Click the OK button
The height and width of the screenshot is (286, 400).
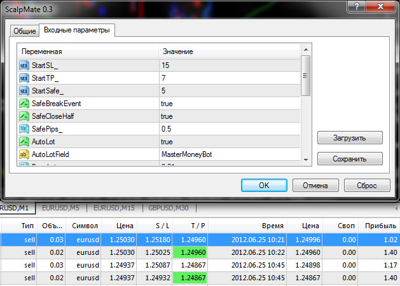[x=264, y=186]
